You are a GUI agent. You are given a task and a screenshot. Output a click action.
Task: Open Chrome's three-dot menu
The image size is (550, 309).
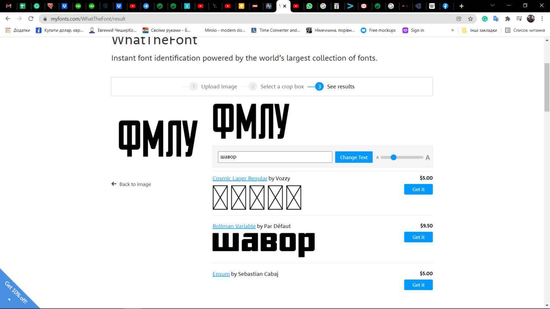point(542,19)
